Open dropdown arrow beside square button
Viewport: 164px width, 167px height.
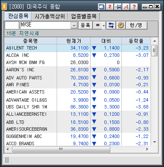[104, 26]
